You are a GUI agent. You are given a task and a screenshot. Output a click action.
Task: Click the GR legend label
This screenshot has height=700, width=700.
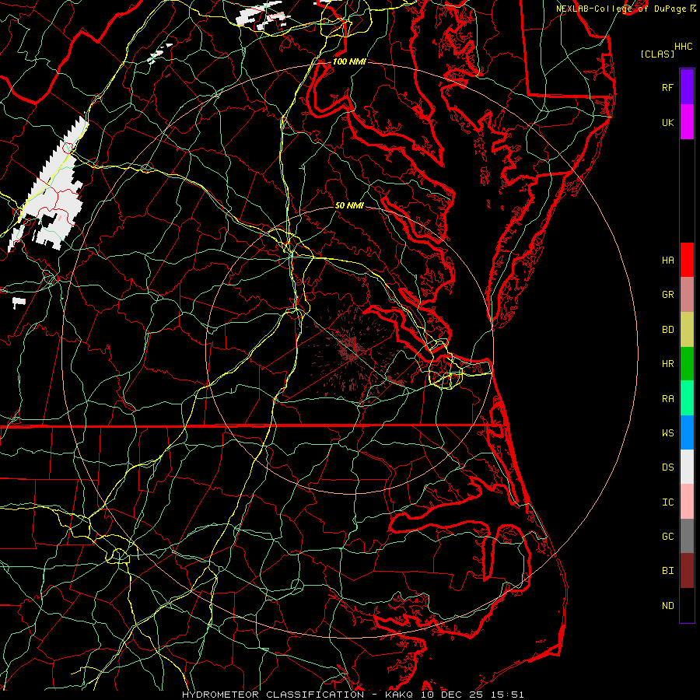[667, 295]
